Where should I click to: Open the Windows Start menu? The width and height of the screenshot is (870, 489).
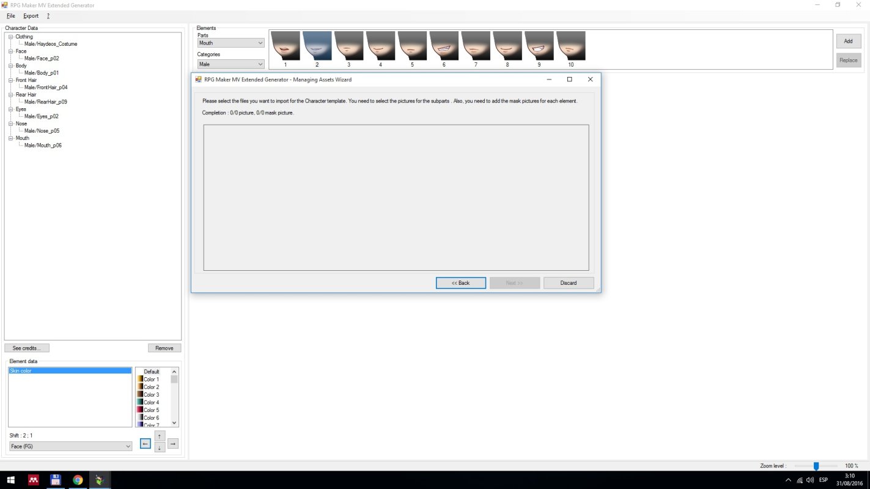11,480
